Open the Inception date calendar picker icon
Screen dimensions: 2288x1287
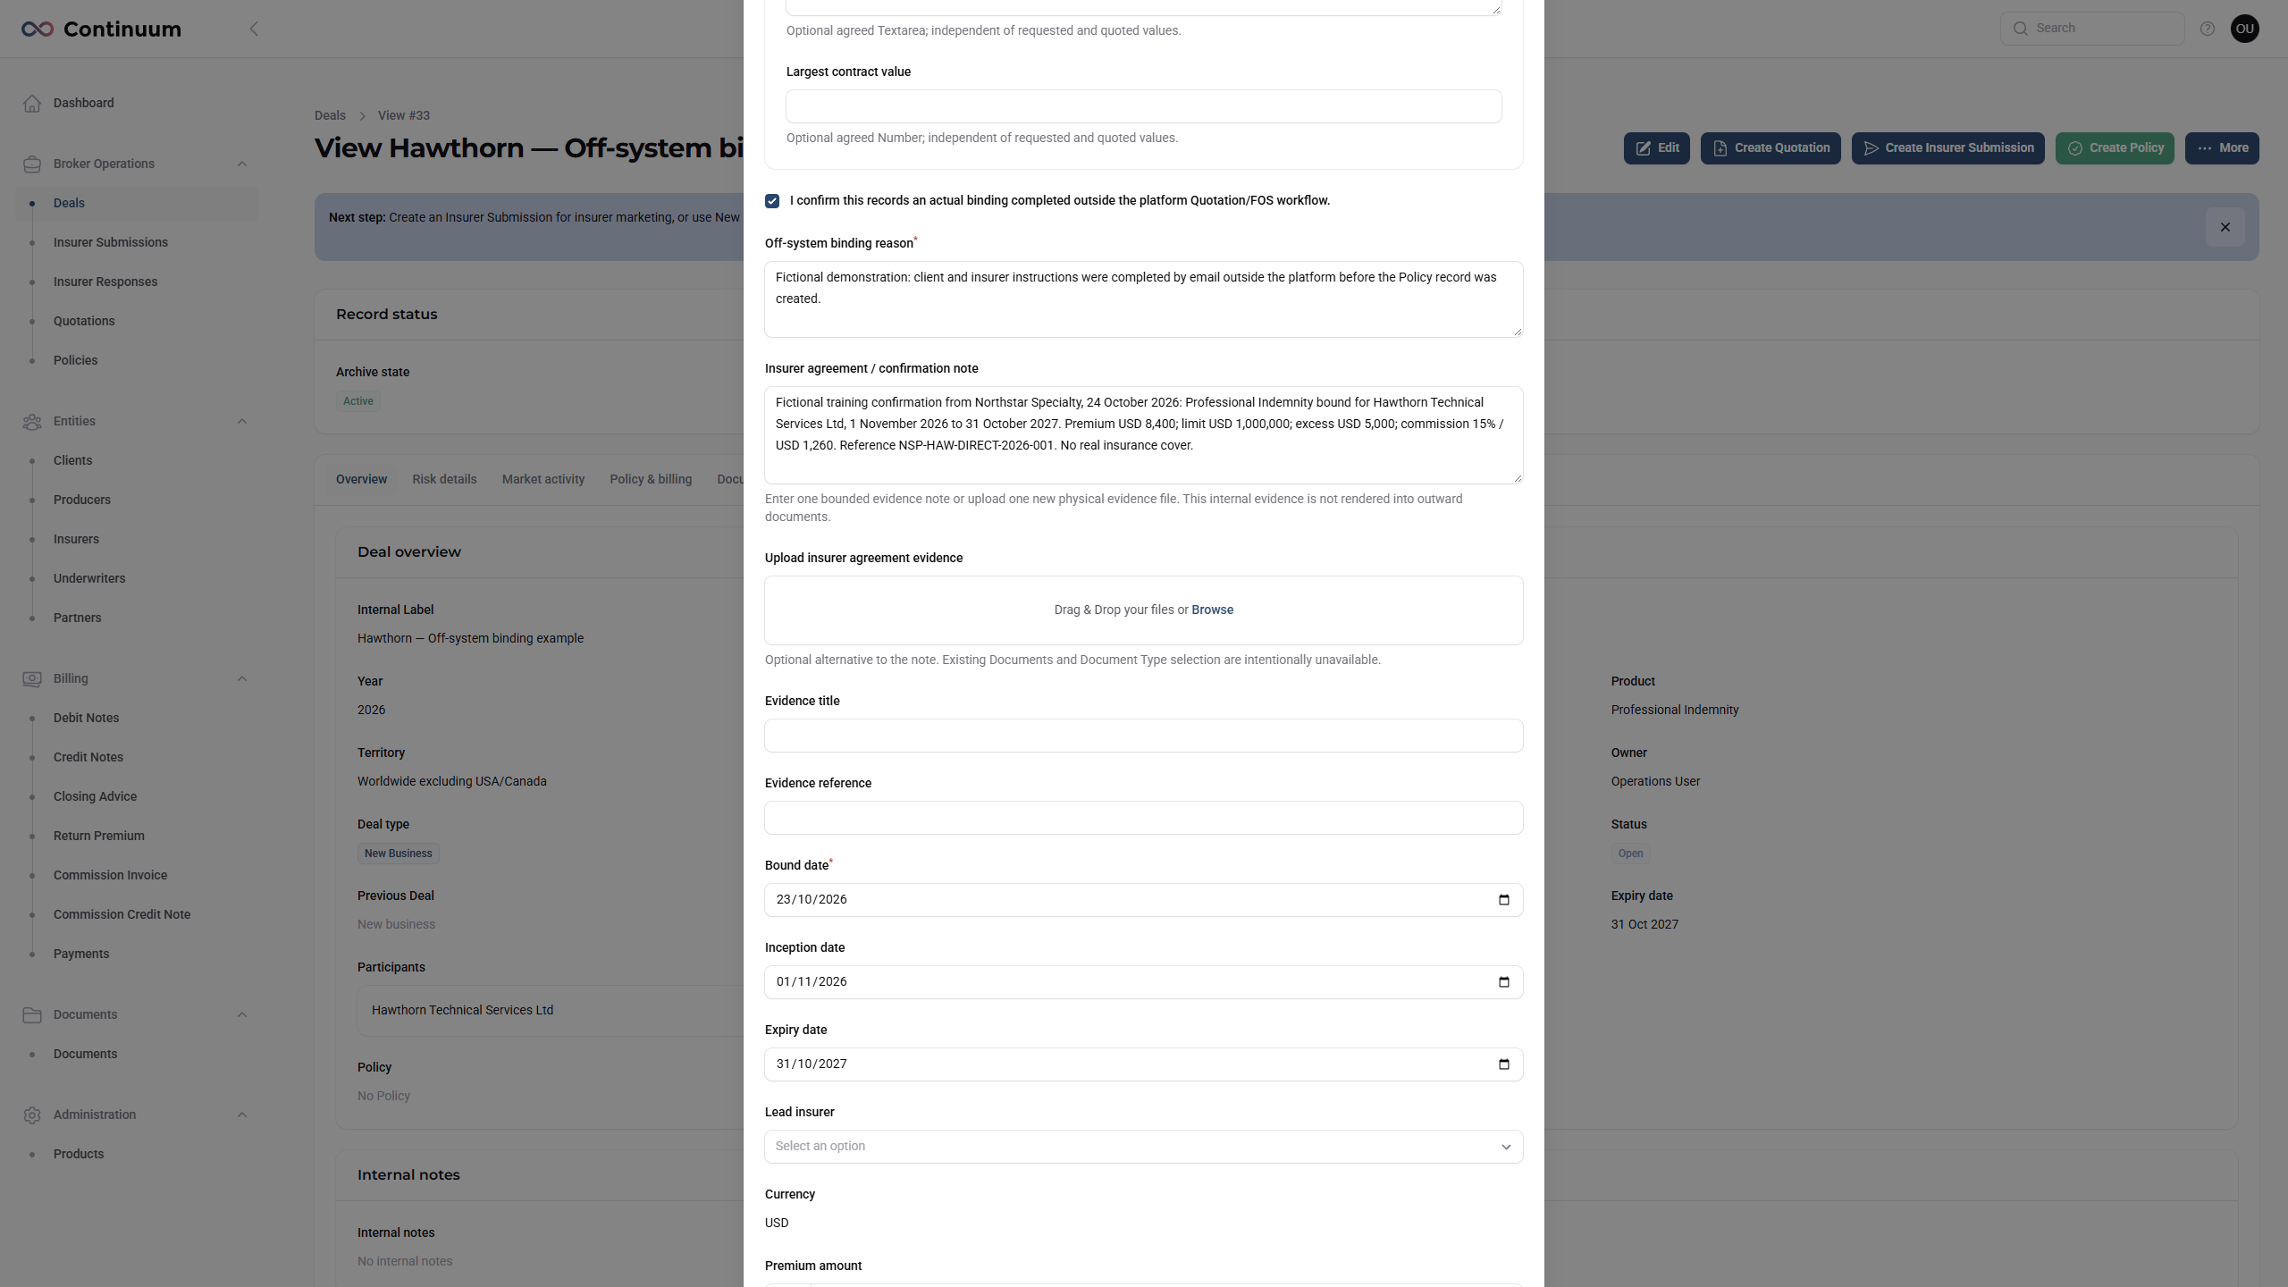(x=1504, y=982)
